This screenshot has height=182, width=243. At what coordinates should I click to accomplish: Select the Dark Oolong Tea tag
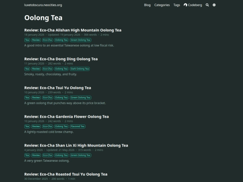point(80,69)
